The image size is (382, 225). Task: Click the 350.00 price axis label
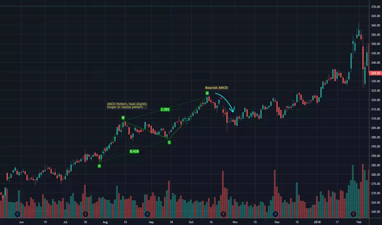coord(376,44)
